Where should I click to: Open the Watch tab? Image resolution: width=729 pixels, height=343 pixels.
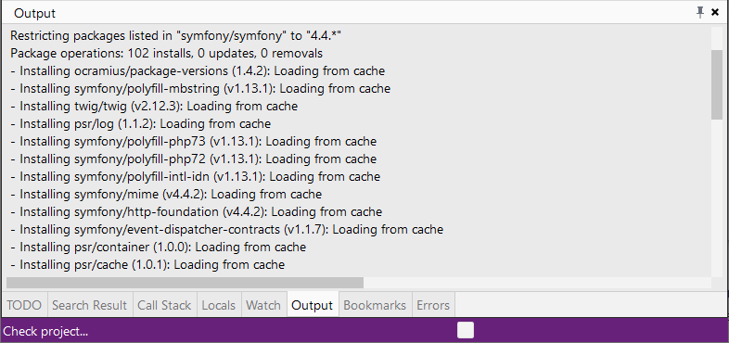263,305
